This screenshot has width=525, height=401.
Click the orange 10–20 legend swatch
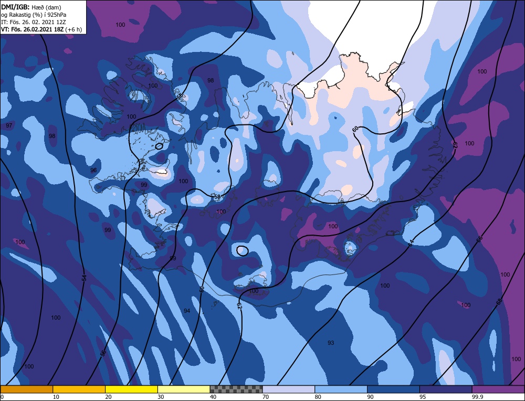[79, 389]
